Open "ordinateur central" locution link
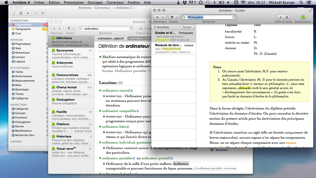The image size is (316, 178). tap(116, 91)
